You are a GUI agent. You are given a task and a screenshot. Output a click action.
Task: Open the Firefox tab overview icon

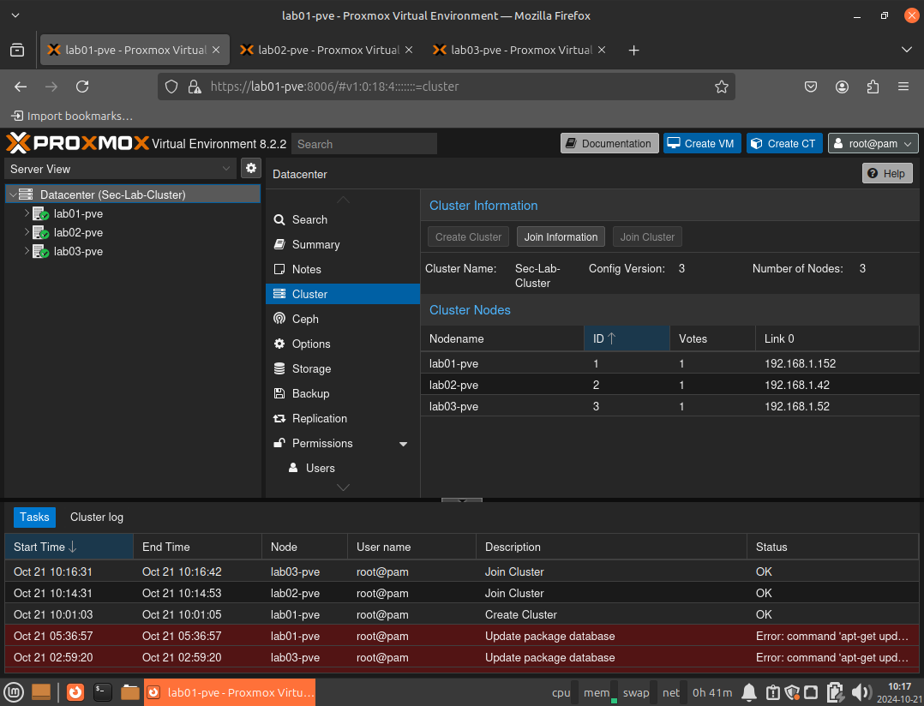point(17,50)
